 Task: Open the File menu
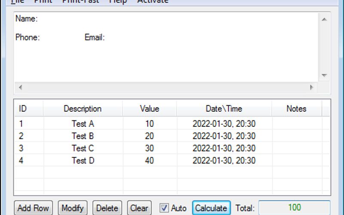[17, 1]
